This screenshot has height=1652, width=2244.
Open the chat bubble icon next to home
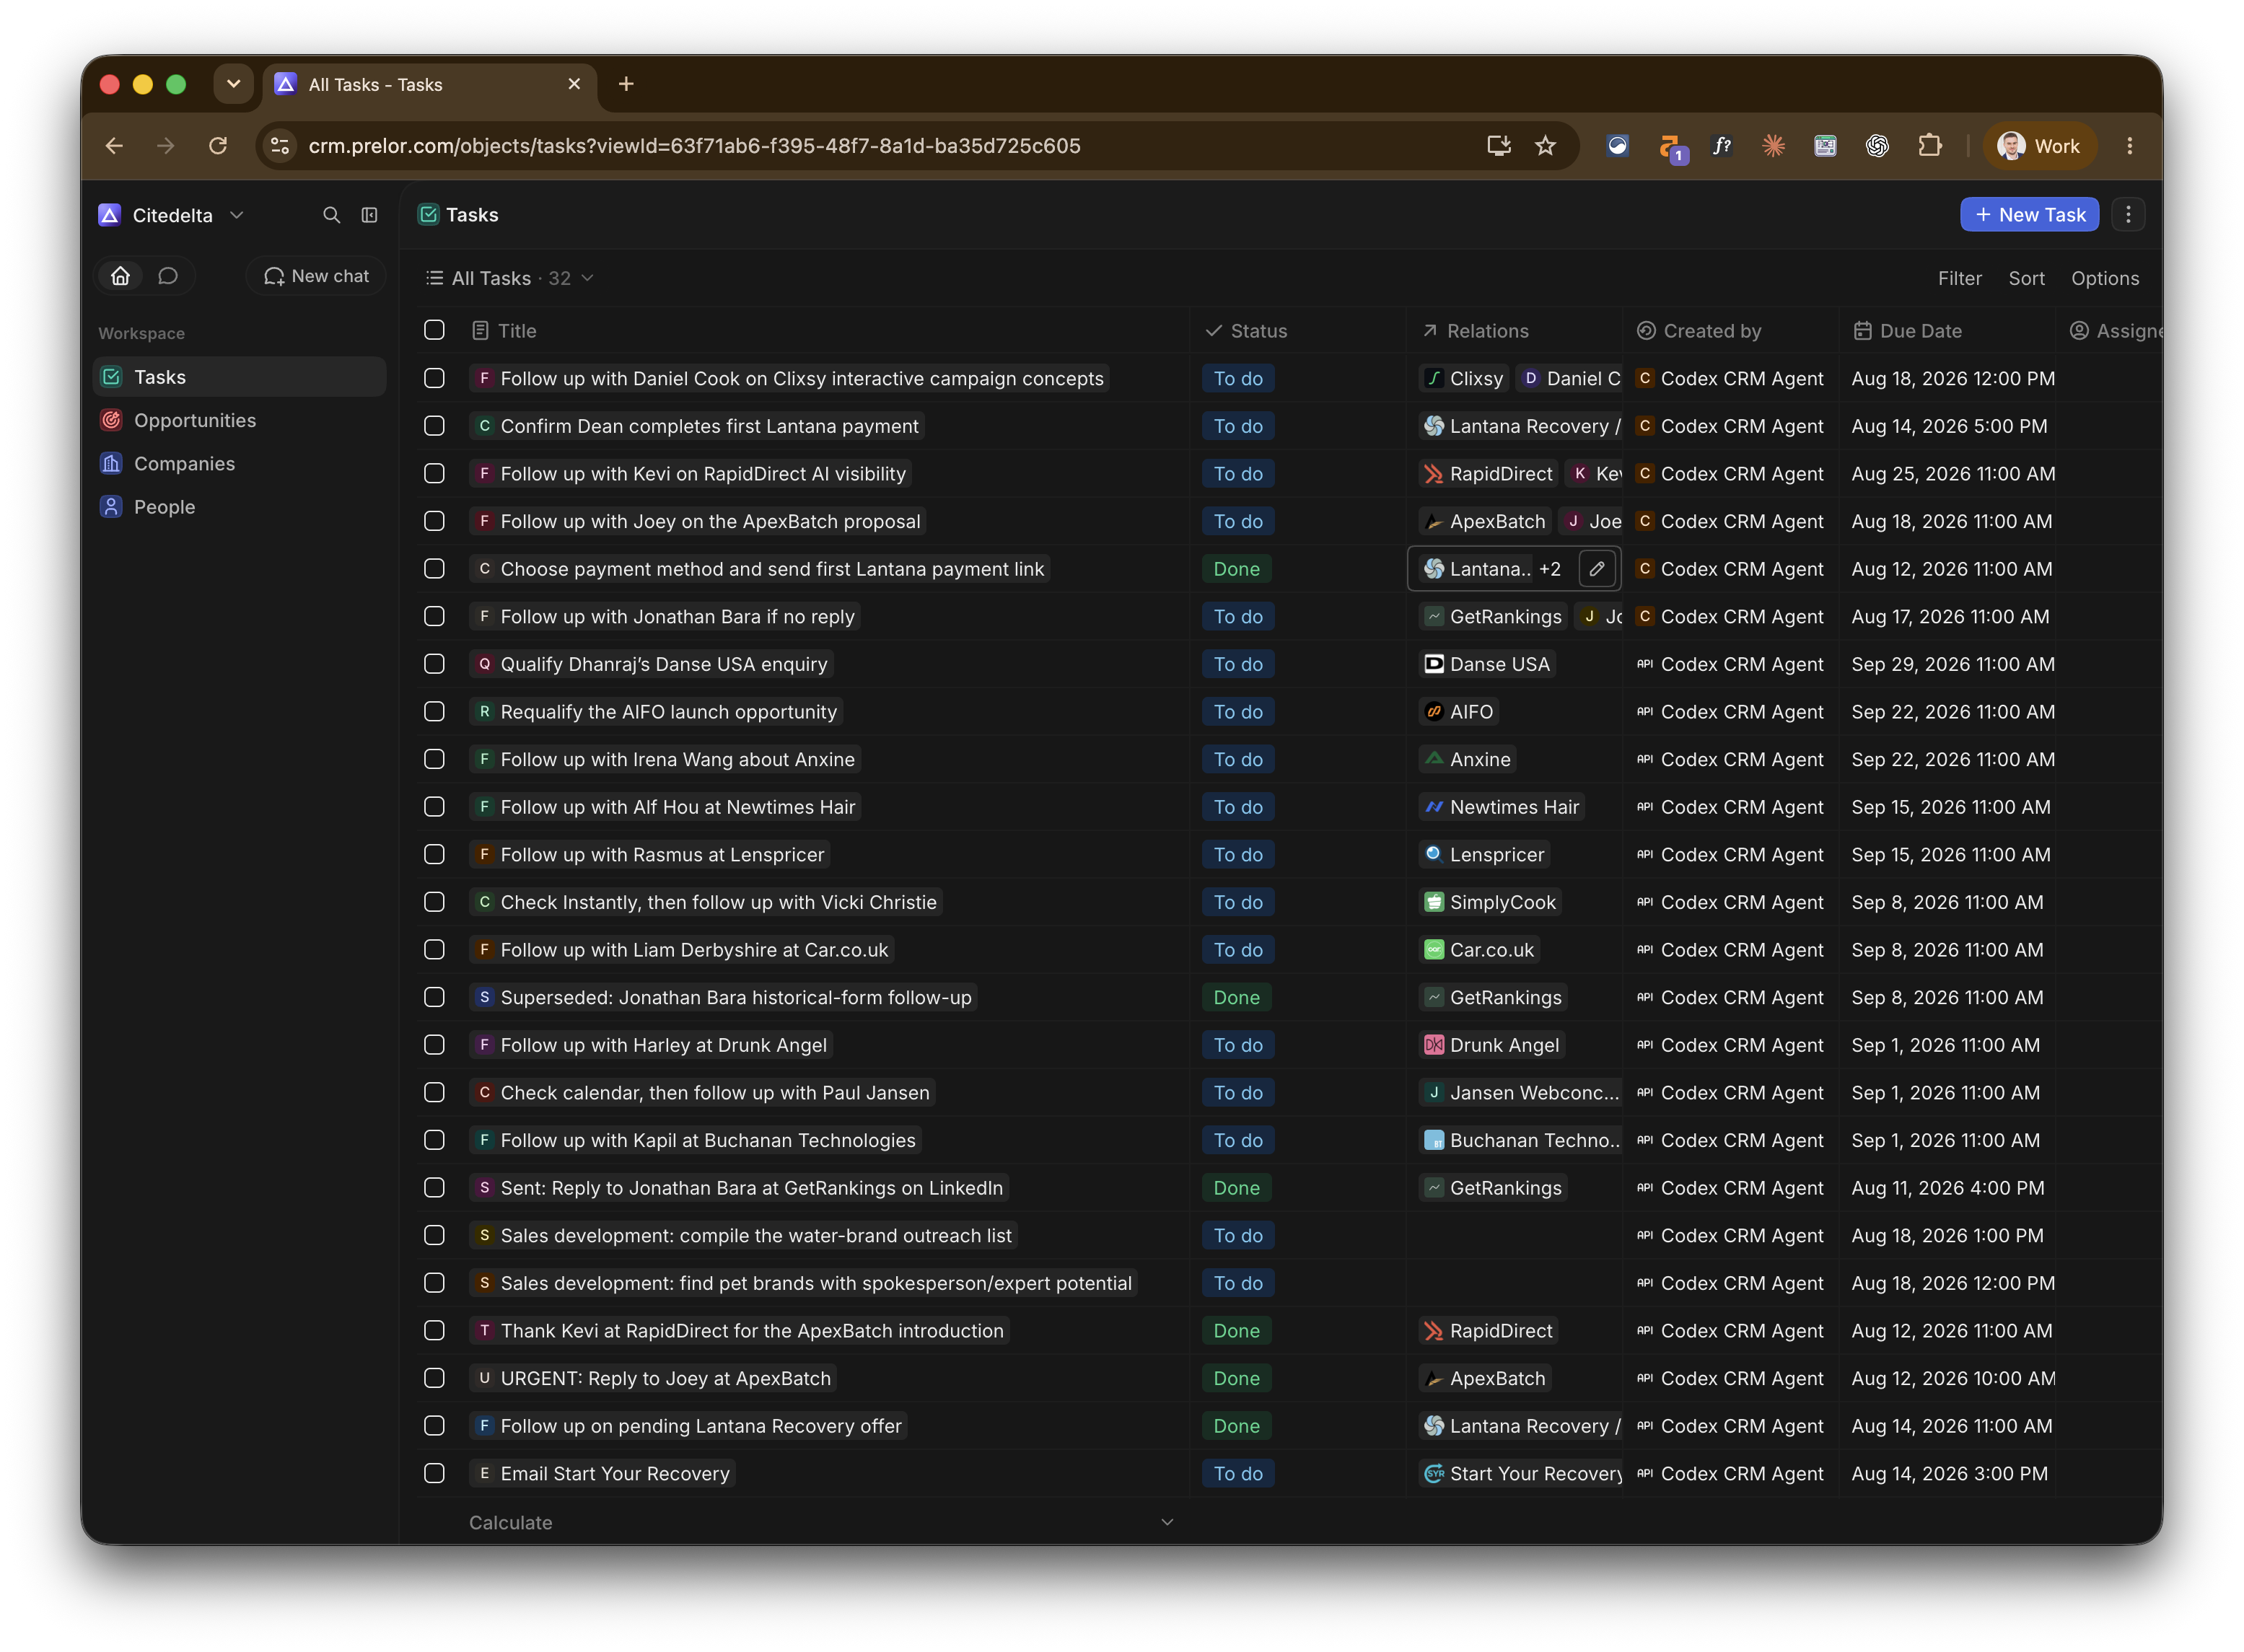pyautogui.click(x=168, y=276)
